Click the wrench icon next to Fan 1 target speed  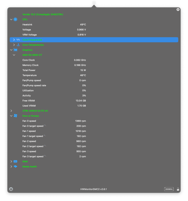click(45, 136)
